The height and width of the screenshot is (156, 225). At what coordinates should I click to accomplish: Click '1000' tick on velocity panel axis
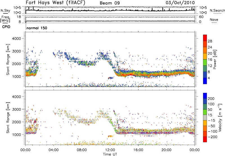[x=16, y=135]
